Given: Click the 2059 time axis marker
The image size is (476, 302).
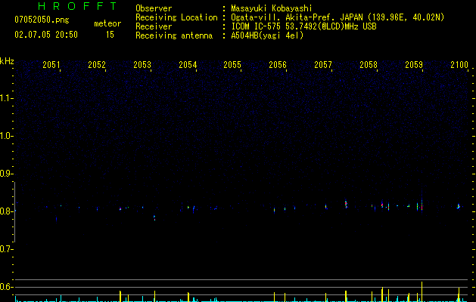Looking at the screenshot, I should (414, 64).
